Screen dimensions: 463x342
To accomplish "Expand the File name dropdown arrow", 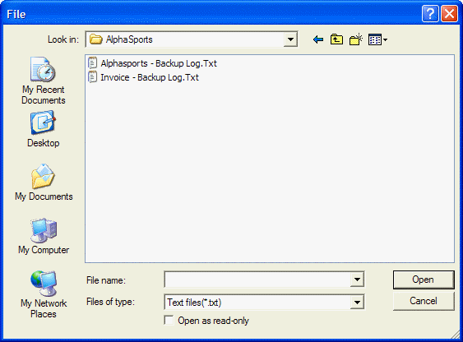I will point(357,280).
